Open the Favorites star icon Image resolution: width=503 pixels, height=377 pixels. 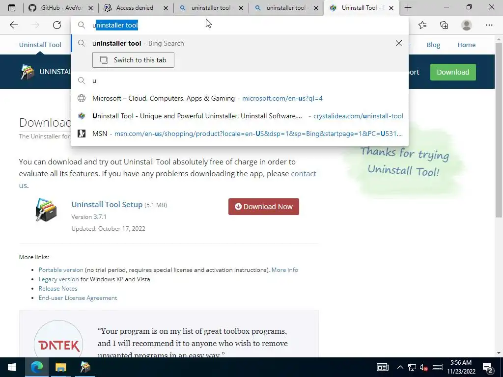point(422,25)
